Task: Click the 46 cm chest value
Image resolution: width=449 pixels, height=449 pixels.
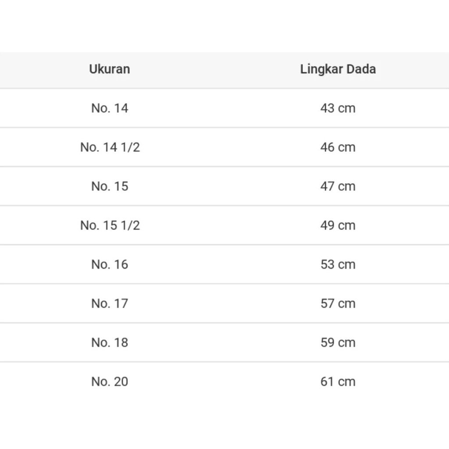Action: click(x=338, y=147)
